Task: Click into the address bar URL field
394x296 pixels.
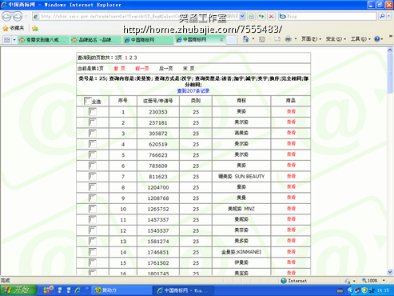Action: click(x=138, y=16)
